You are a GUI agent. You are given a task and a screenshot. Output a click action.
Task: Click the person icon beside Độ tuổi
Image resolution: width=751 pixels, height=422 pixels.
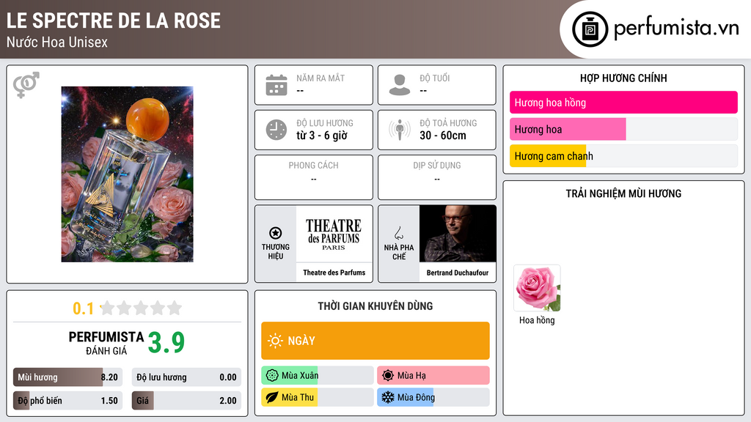tap(400, 85)
